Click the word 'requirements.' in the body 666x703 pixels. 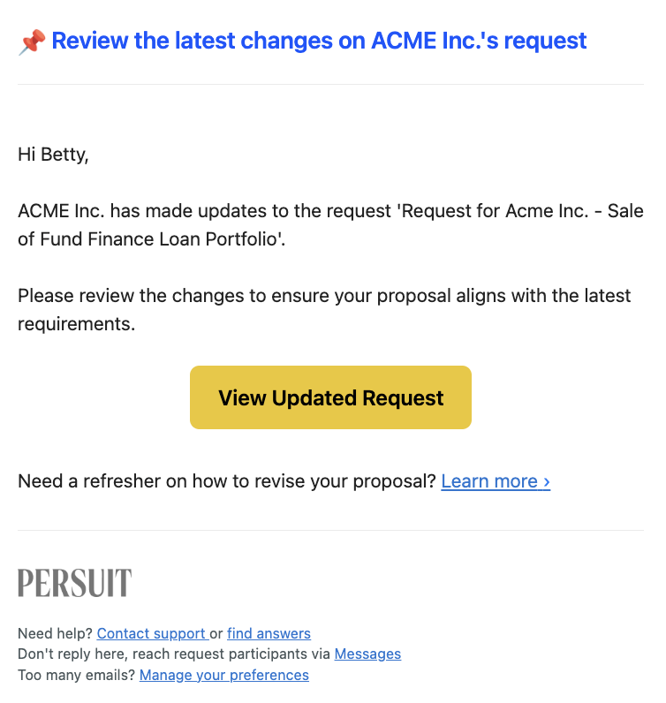click(x=76, y=324)
